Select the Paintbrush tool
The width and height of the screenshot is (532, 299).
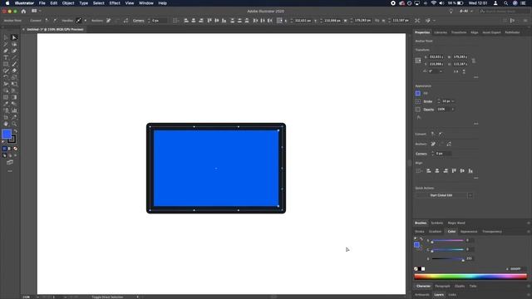coord(14,64)
